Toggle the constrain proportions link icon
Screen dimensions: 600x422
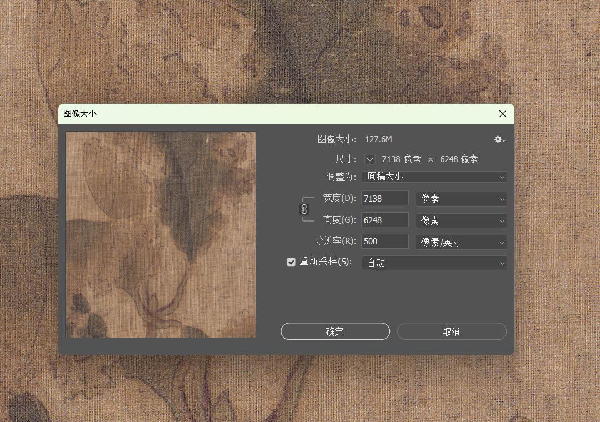pyautogui.click(x=304, y=209)
